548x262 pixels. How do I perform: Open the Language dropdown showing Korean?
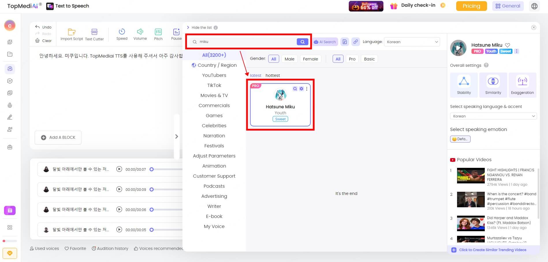tap(412, 42)
